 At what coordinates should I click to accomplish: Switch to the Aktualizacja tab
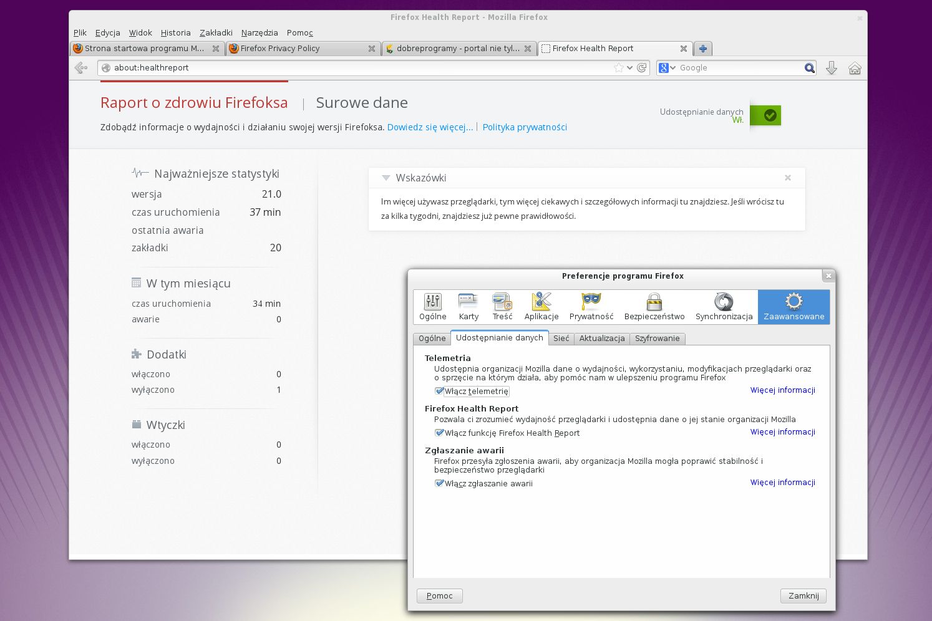coord(601,339)
